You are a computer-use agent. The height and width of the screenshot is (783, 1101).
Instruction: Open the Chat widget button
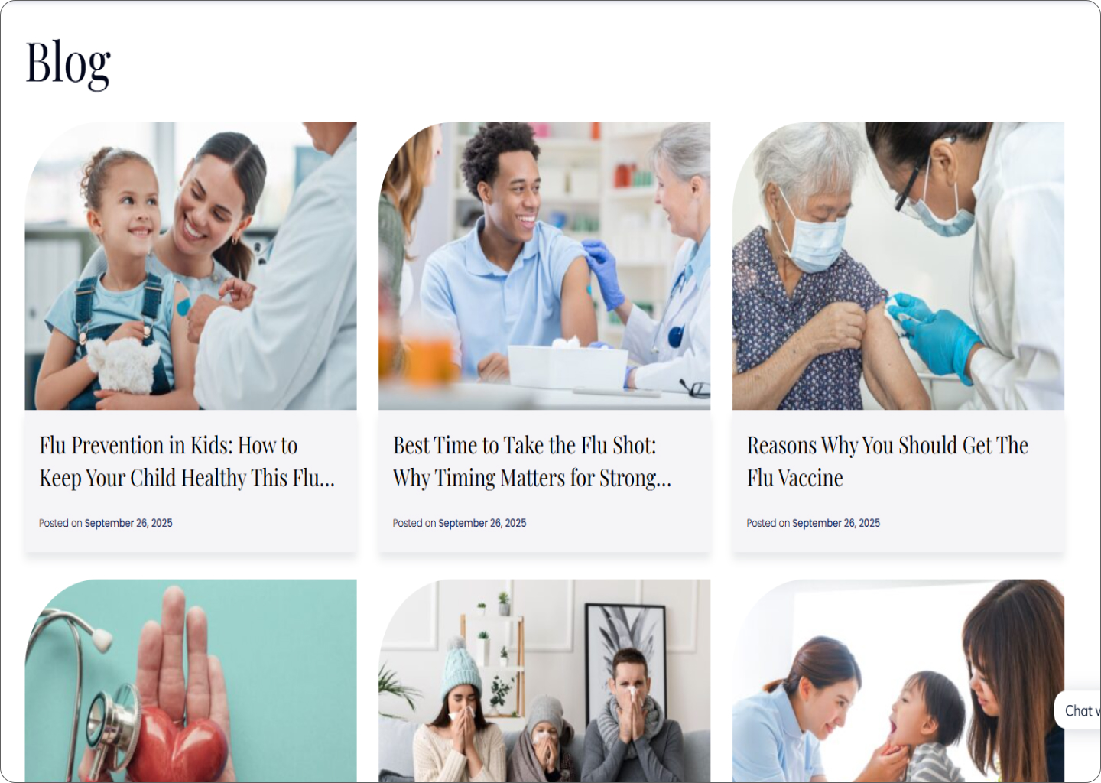point(1079,710)
